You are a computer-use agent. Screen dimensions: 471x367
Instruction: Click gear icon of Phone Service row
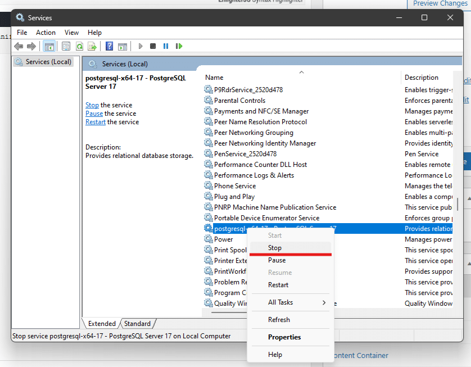tap(208, 185)
